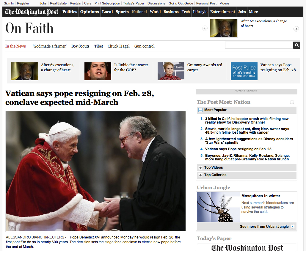Viewport: 306px width, 256px height.
Task: Open the Tibet topic
Action: coord(98,46)
